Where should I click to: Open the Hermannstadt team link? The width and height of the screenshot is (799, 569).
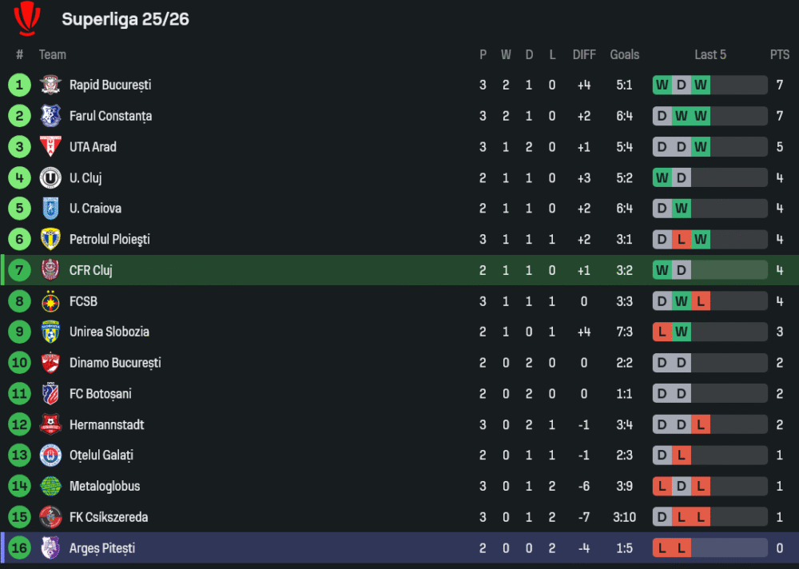coord(106,424)
